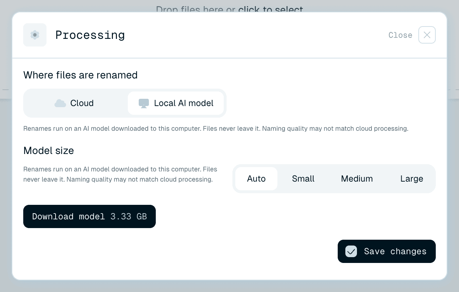
Task: Select Cloud processing option
Action: pyautogui.click(x=76, y=103)
